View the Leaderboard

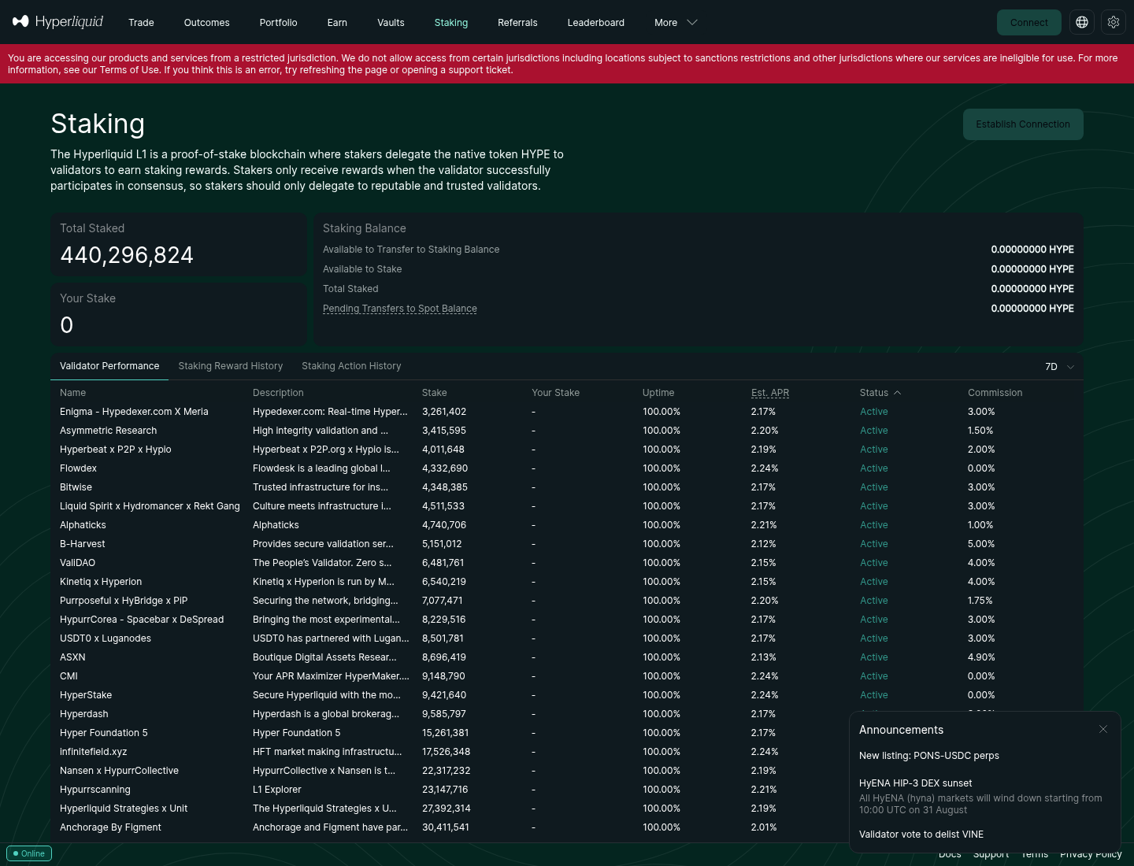point(596,23)
